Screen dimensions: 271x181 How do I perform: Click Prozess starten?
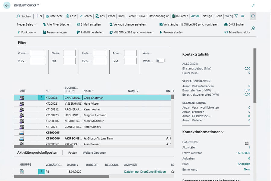[171, 32]
